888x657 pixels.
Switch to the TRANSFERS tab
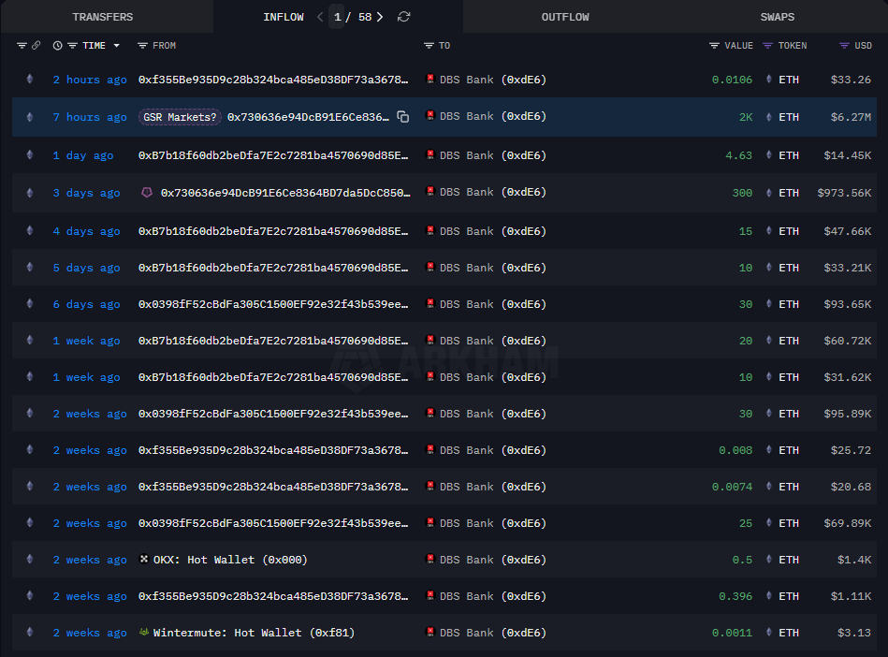click(x=103, y=17)
